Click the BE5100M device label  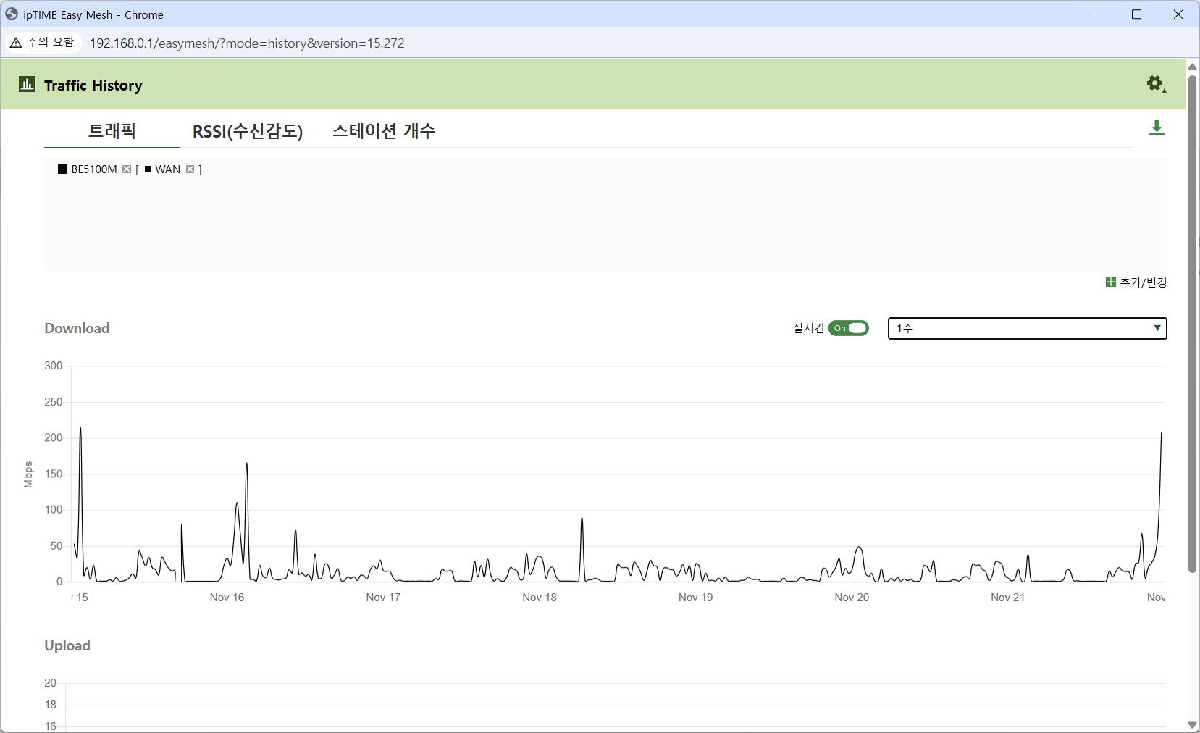click(x=94, y=169)
